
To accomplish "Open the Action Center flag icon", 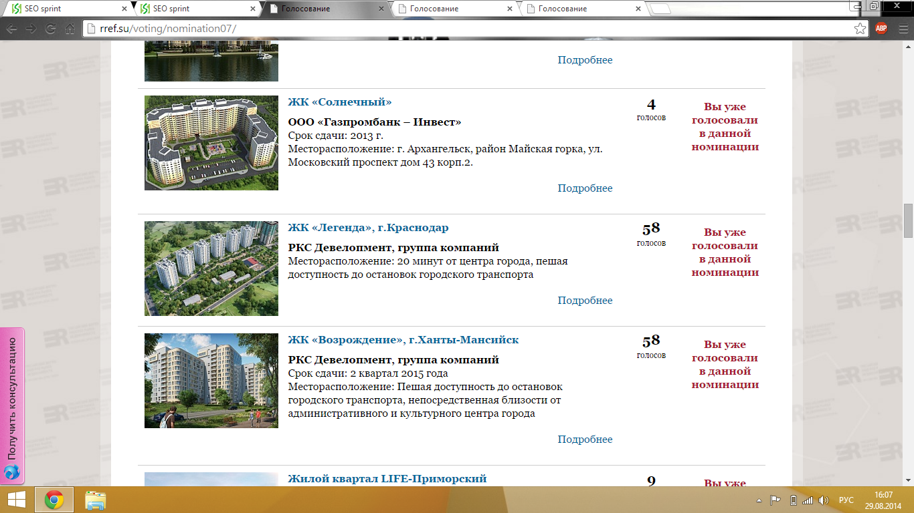I will coord(775,500).
